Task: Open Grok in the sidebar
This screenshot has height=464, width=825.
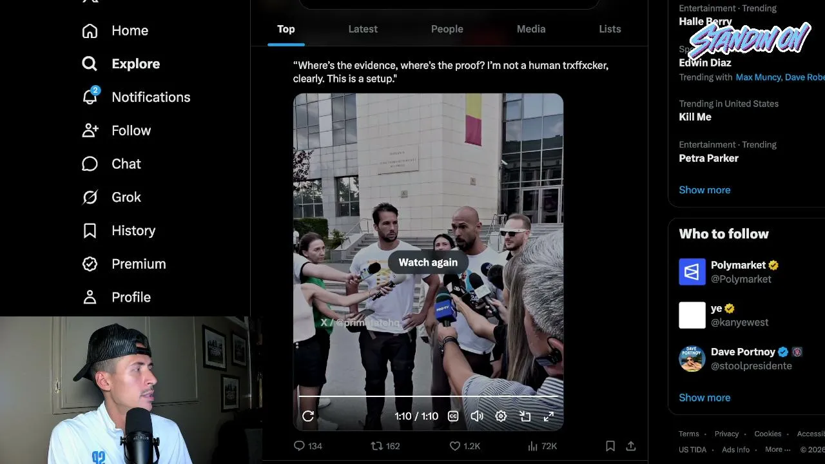Action: [112, 197]
